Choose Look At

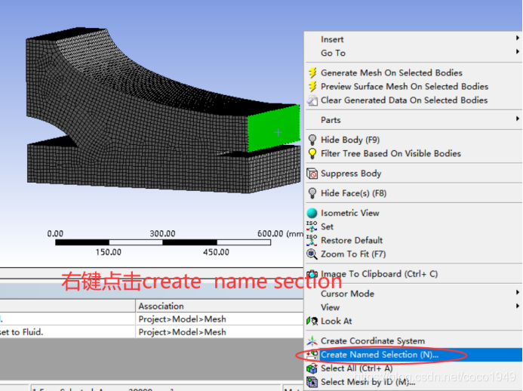tap(414, 321)
